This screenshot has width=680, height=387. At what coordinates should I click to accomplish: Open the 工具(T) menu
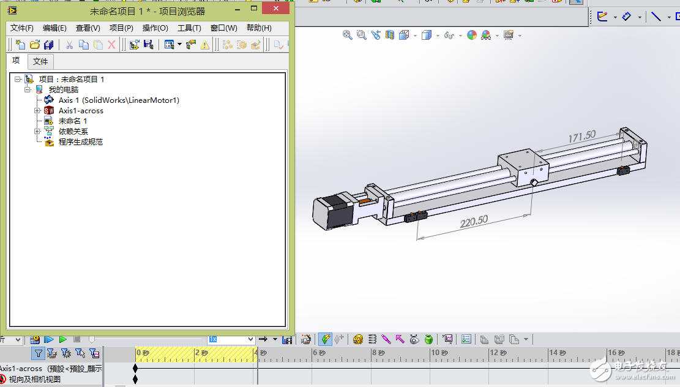pos(189,28)
